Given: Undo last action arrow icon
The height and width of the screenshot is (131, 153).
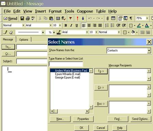Looking at the screenshot, I should coord(90,18).
